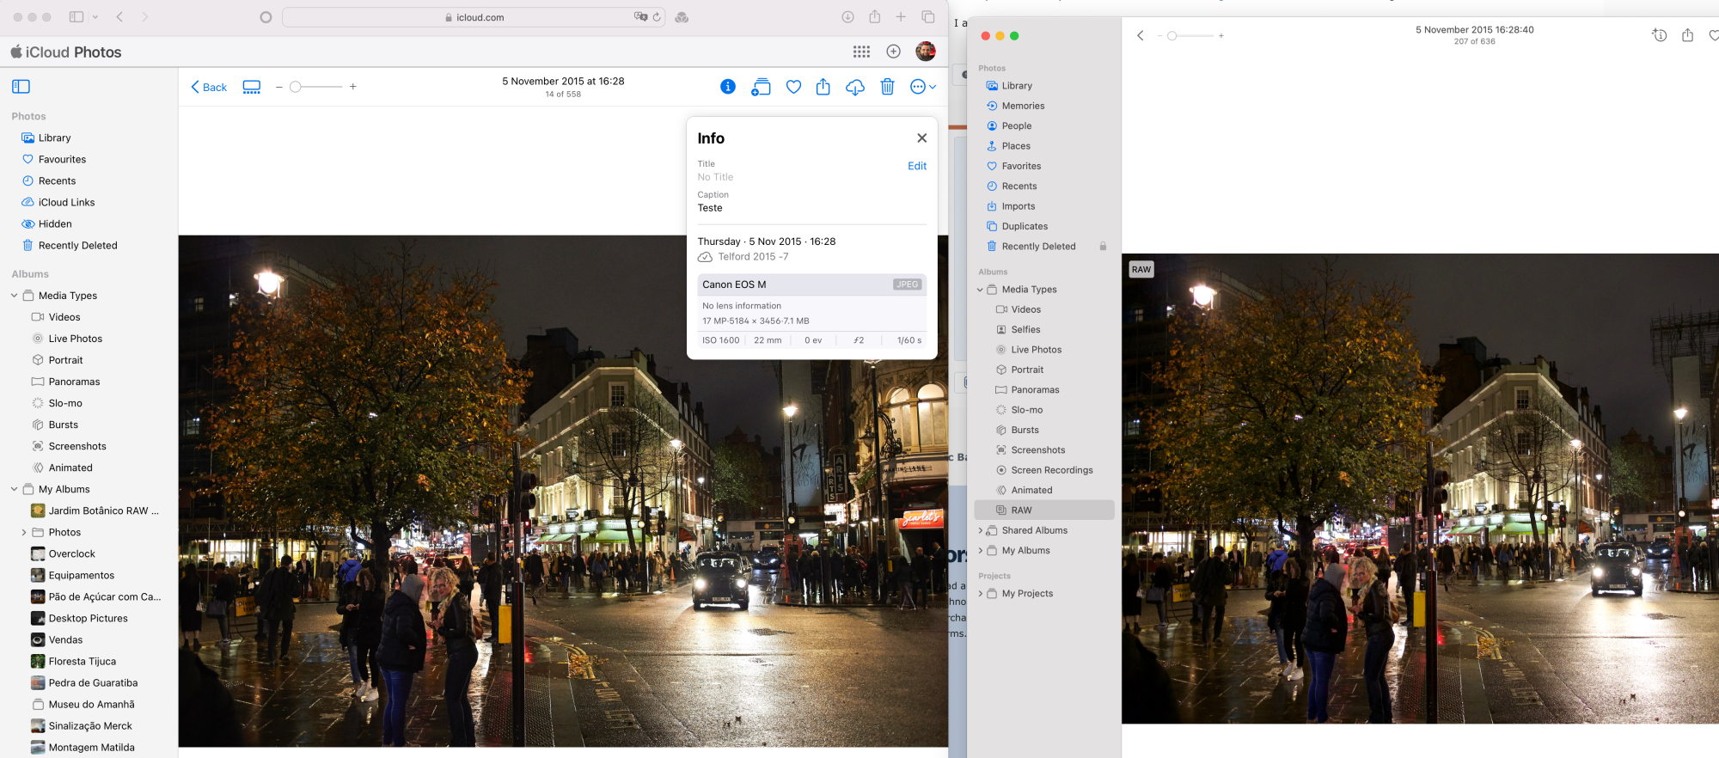Toggle favourite with heart icon in iCloud toolbar
The width and height of the screenshot is (1719, 758).
pos(793,87)
